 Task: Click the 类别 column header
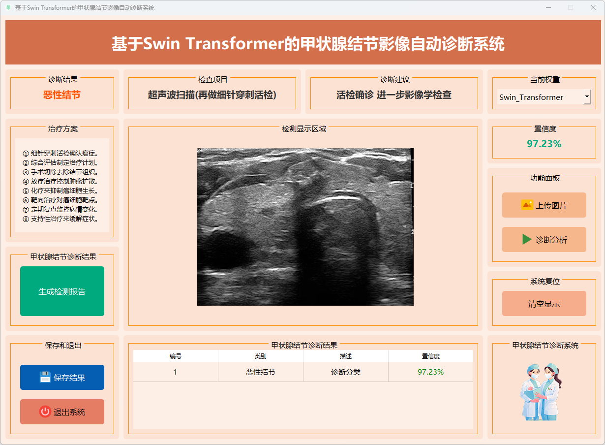[x=261, y=356]
